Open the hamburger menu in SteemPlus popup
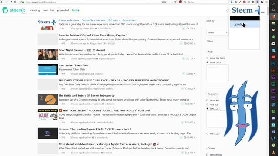Image resolution: width=278 pixels, height=156 pixels. click(x=262, y=11)
